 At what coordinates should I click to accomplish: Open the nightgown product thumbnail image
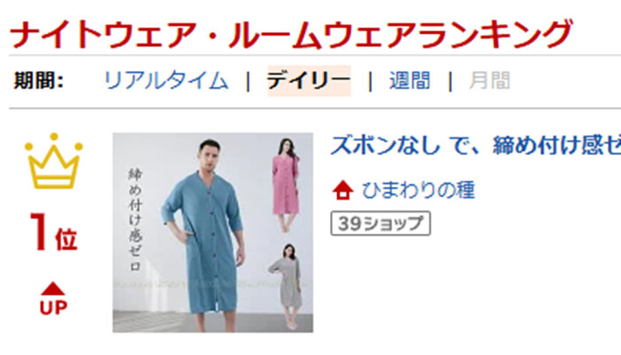[x=213, y=233]
